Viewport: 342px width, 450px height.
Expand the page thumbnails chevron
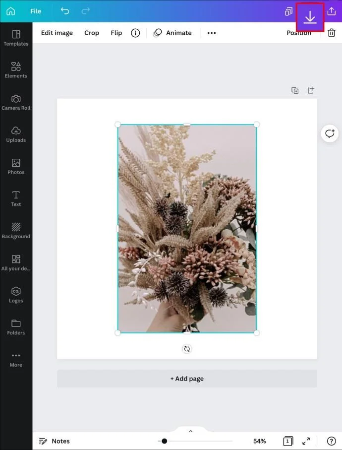(191, 431)
